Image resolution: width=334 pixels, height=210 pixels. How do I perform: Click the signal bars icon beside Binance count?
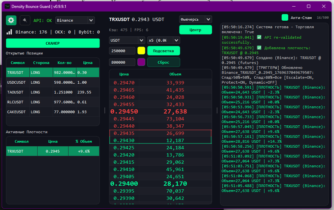(10, 32)
